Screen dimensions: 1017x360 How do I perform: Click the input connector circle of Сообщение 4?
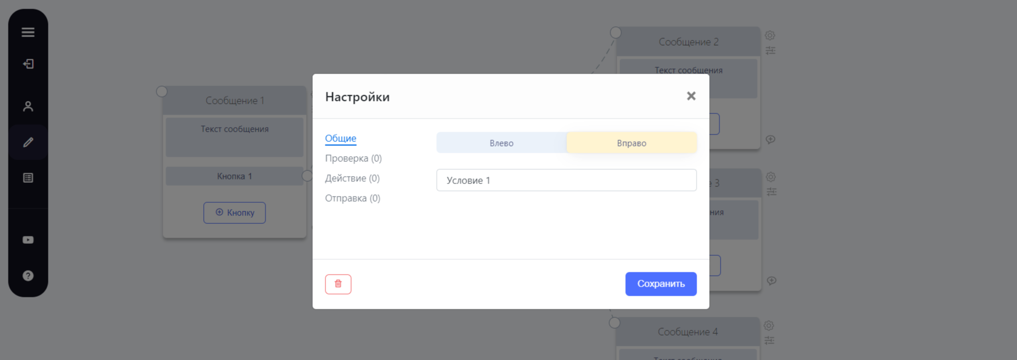614,323
